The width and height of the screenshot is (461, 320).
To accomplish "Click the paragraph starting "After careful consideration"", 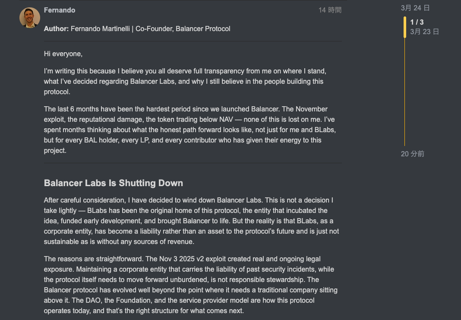I will pos(190,221).
